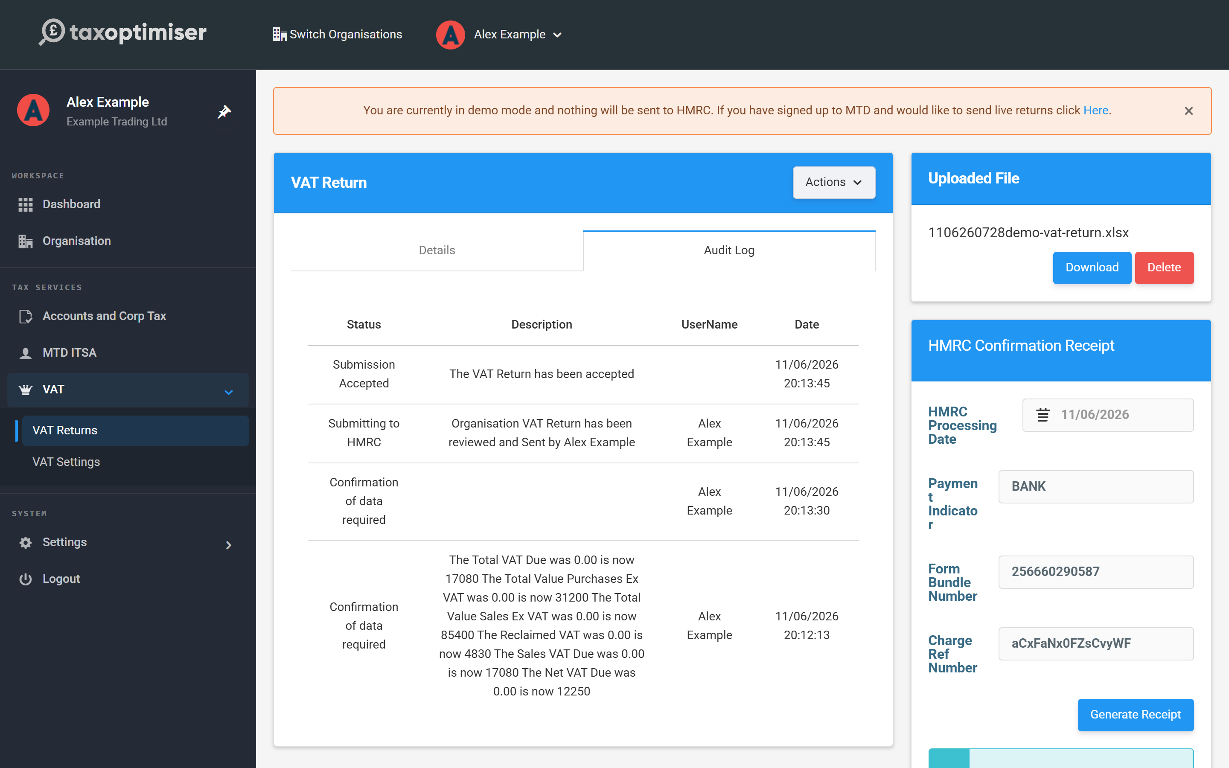Open Dashboard from the sidebar
This screenshot has width=1229, height=768.
128,204
